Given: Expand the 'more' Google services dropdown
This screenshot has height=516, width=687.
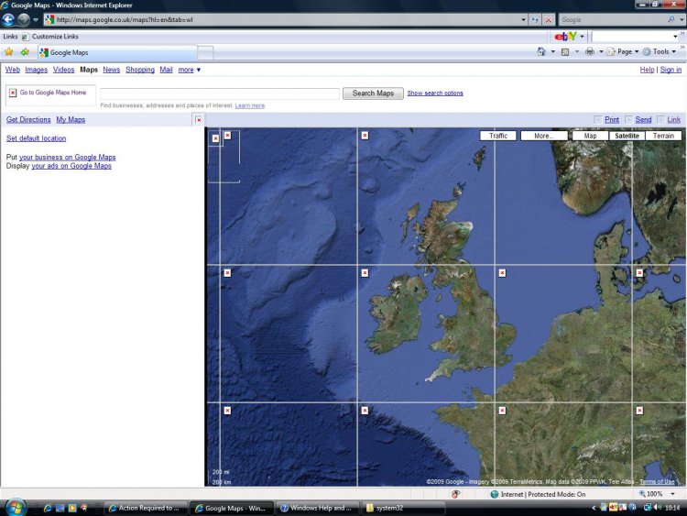Looking at the screenshot, I should coord(190,70).
